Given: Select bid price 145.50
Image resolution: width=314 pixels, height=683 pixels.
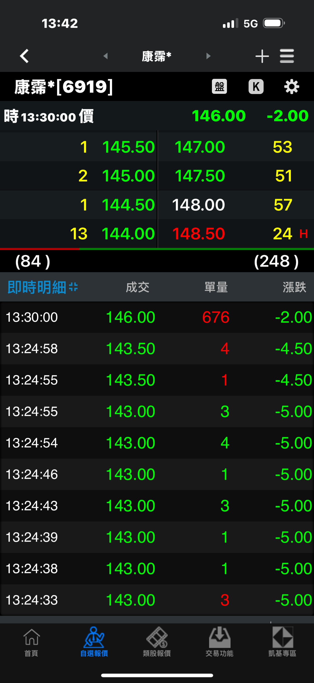Looking at the screenshot, I should pyautogui.click(x=128, y=147).
